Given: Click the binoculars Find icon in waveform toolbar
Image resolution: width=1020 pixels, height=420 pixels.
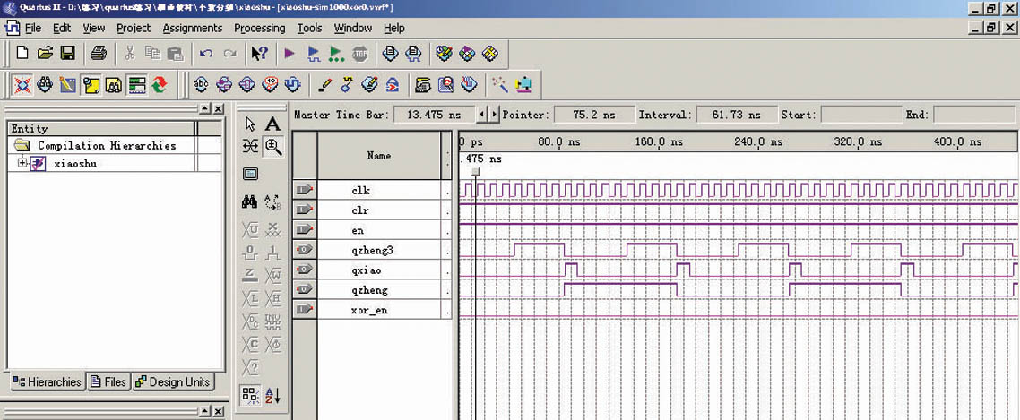Looking at the screenshot, I should pos(250,203).
